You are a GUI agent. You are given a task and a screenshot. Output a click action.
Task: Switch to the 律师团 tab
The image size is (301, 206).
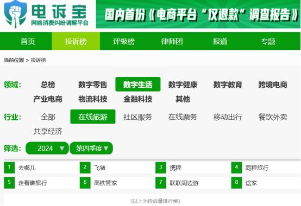[x=172, y=41]
